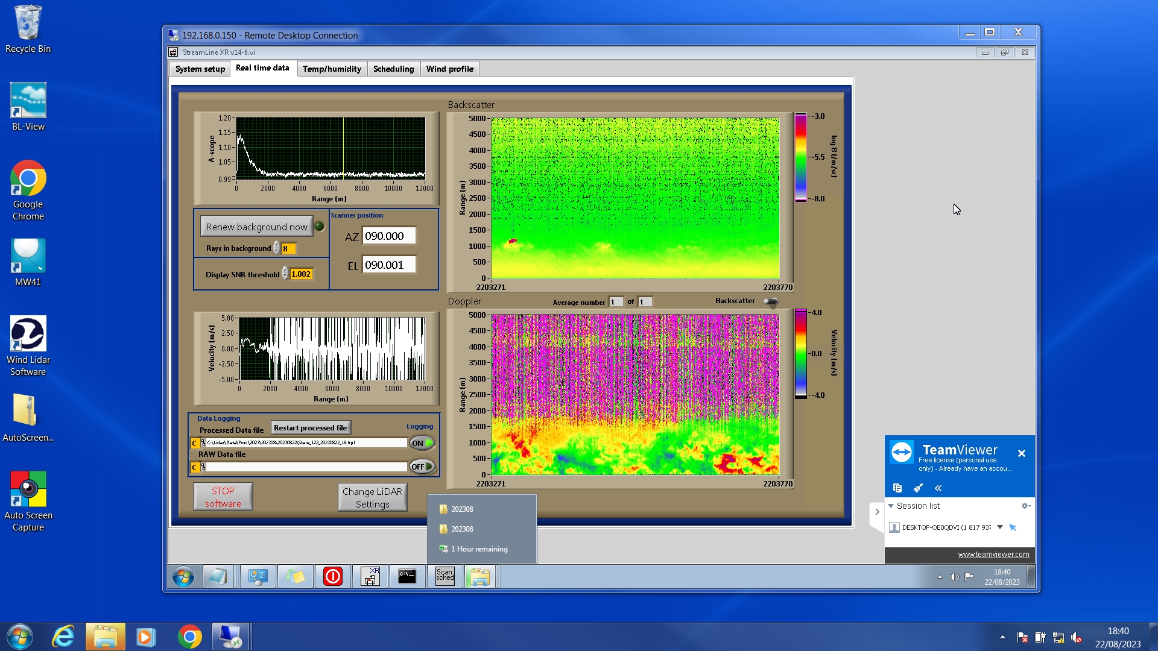Toggle processed data logging ON switch
Screen dimensions: 1158x651
pos(422,443)
